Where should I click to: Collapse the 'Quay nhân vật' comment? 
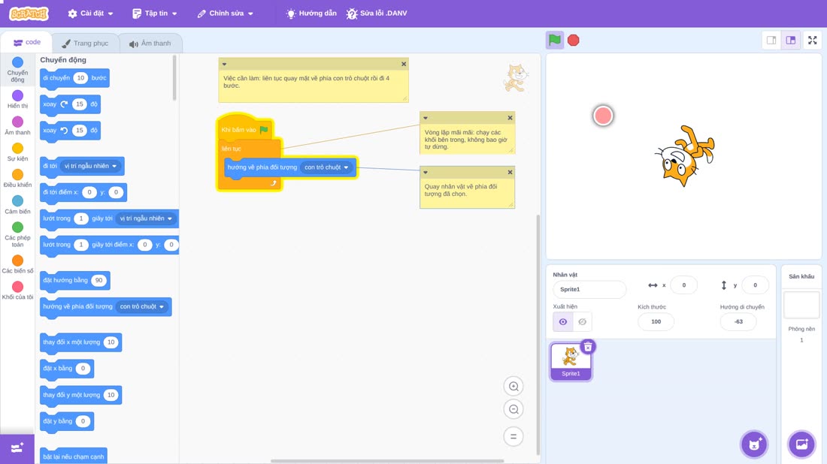(426, 172)
